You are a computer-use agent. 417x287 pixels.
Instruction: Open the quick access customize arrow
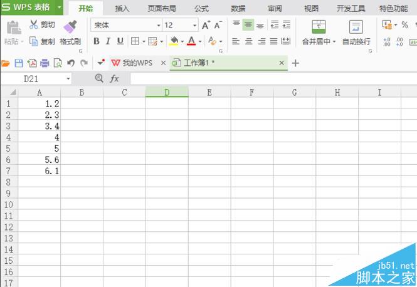pos(101,63)
